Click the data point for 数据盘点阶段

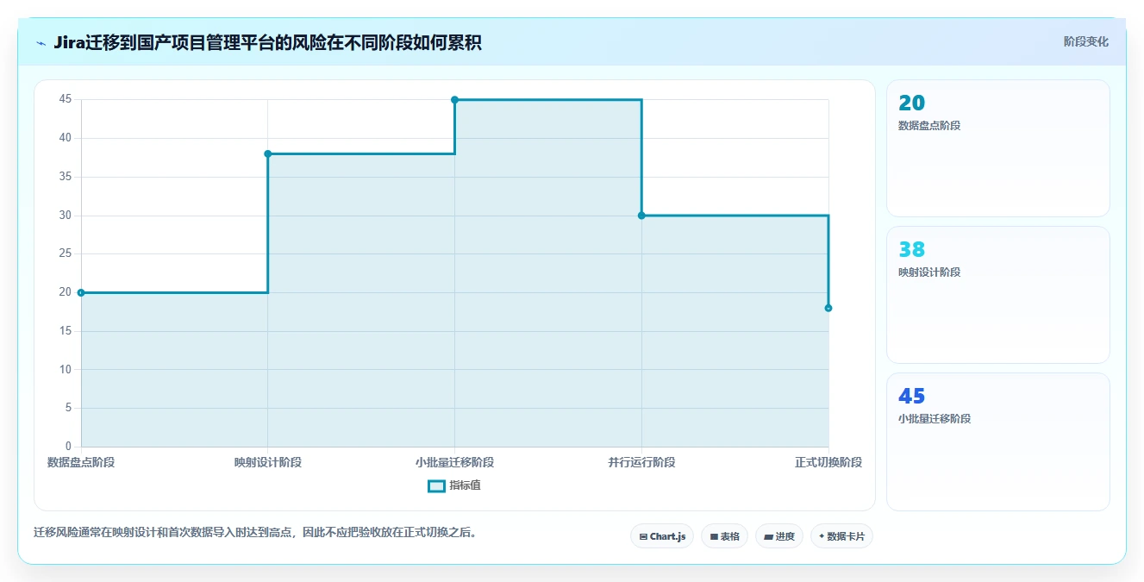click(81, 292)
